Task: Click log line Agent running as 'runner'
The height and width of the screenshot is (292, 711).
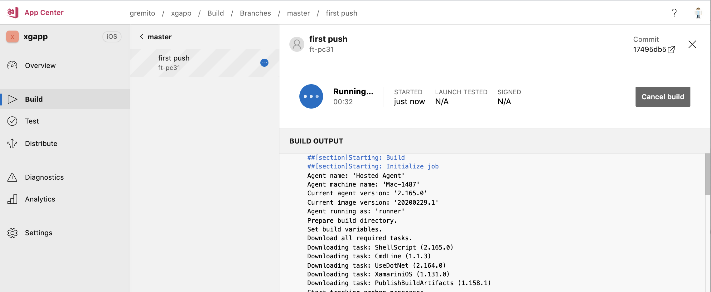Action: [x=356, y=211]
